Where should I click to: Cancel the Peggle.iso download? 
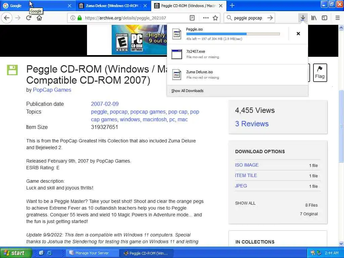point(298,34)
